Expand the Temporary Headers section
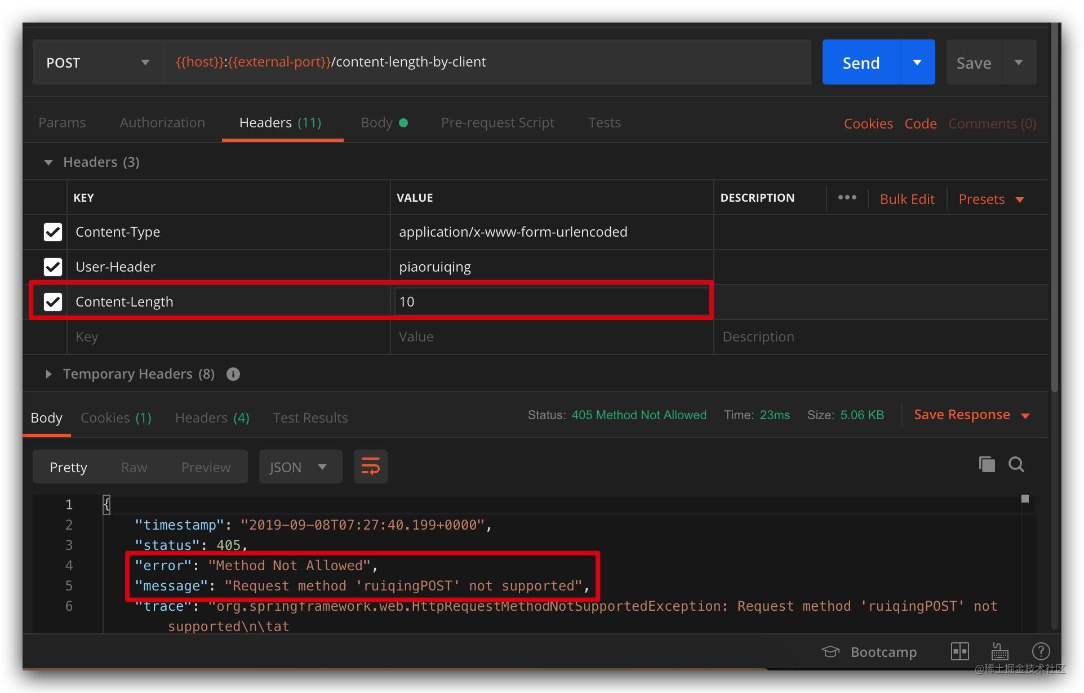This screenshot has height=693, width=1084. [48, 374]
